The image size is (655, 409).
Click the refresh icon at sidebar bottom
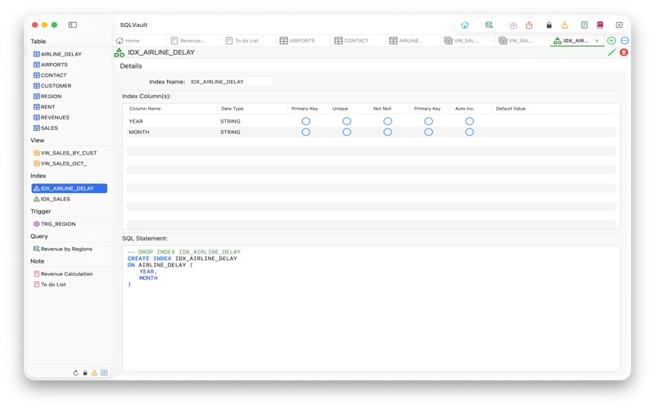75,373
